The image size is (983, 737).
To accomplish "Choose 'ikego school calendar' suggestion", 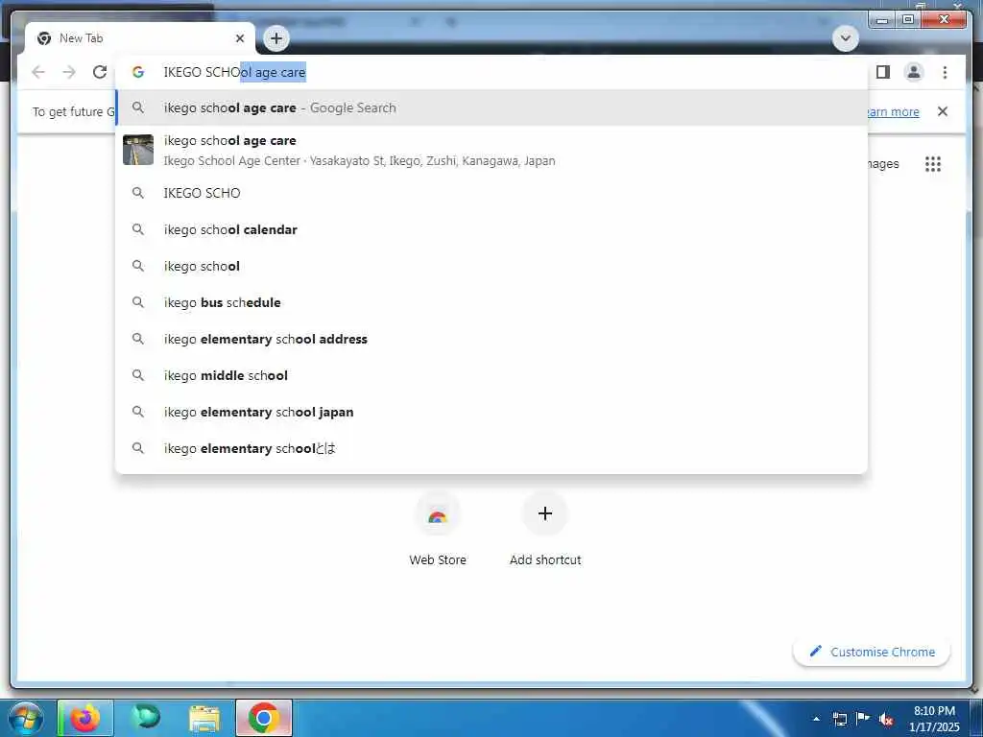I will coord(491,229).
